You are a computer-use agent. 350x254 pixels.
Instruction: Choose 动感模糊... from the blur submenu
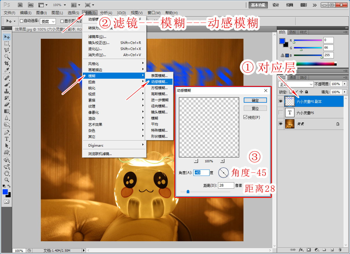click(x=159, y=82)
